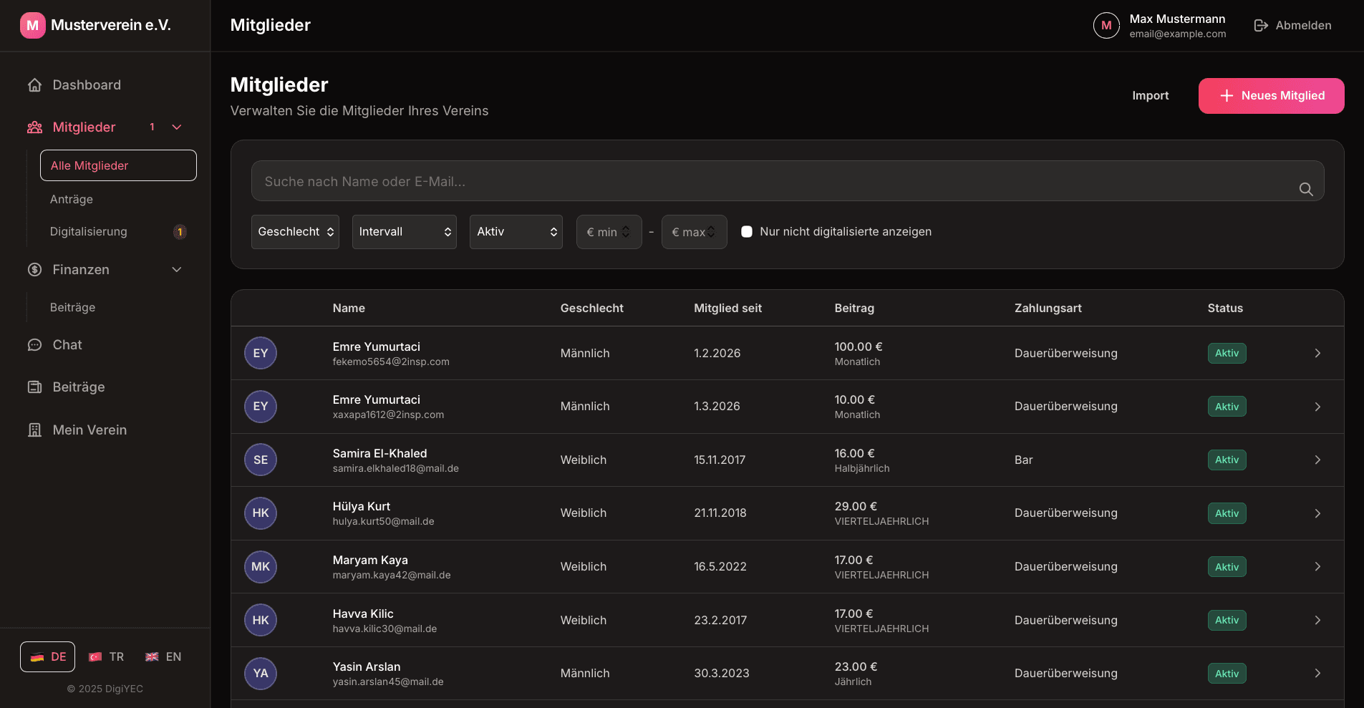Click the Neues Mitglied button
This screenshot has width=1364, height=708.
point(1271,96)
